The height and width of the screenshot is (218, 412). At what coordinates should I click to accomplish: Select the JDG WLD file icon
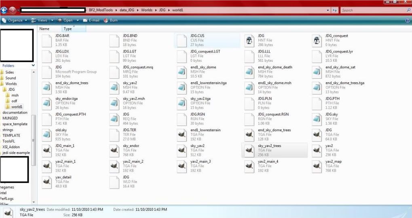click(x=114, y=182)
